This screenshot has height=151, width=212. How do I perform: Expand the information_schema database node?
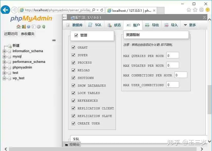pos(4,51)
